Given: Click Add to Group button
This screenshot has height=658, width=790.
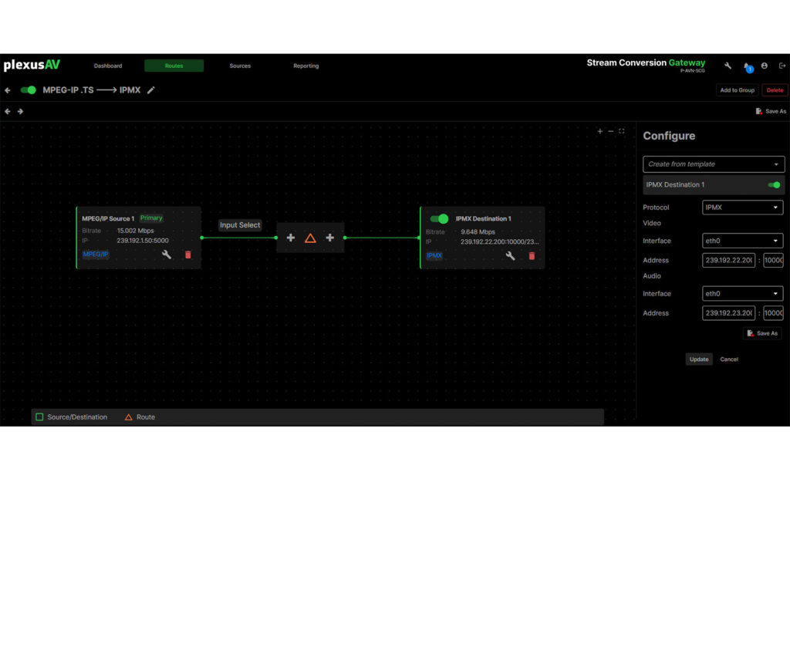Looking at the screenshot, I should (x=737, y=90).
